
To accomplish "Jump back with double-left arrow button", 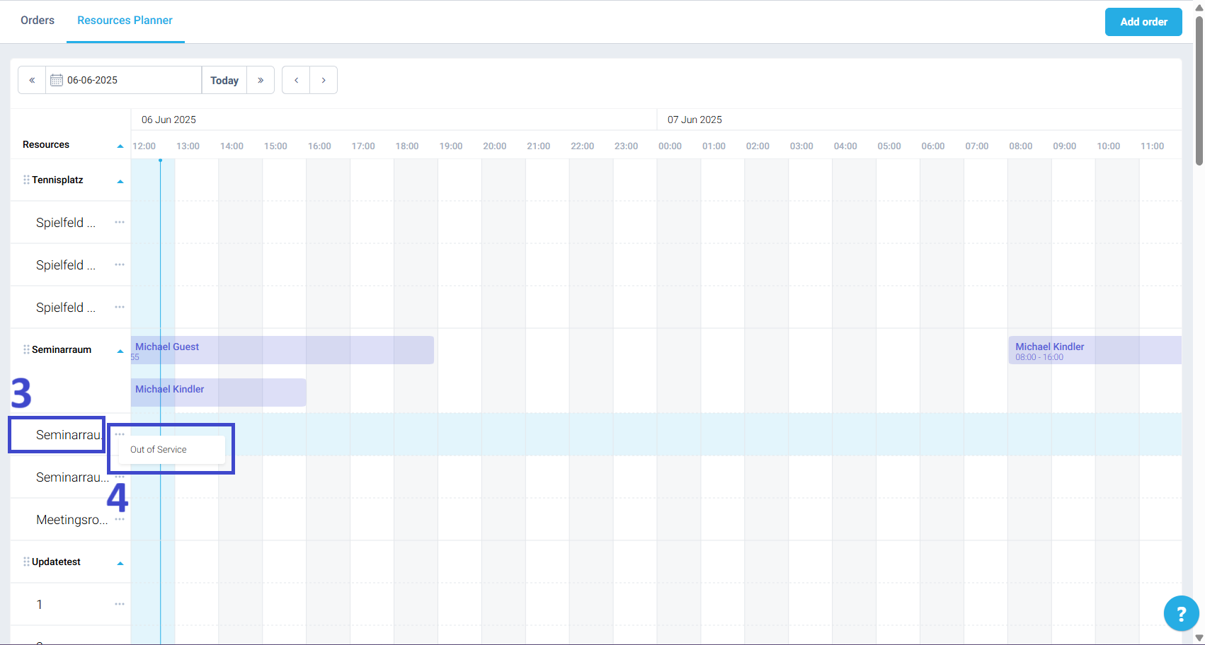I will pos(32,80).
